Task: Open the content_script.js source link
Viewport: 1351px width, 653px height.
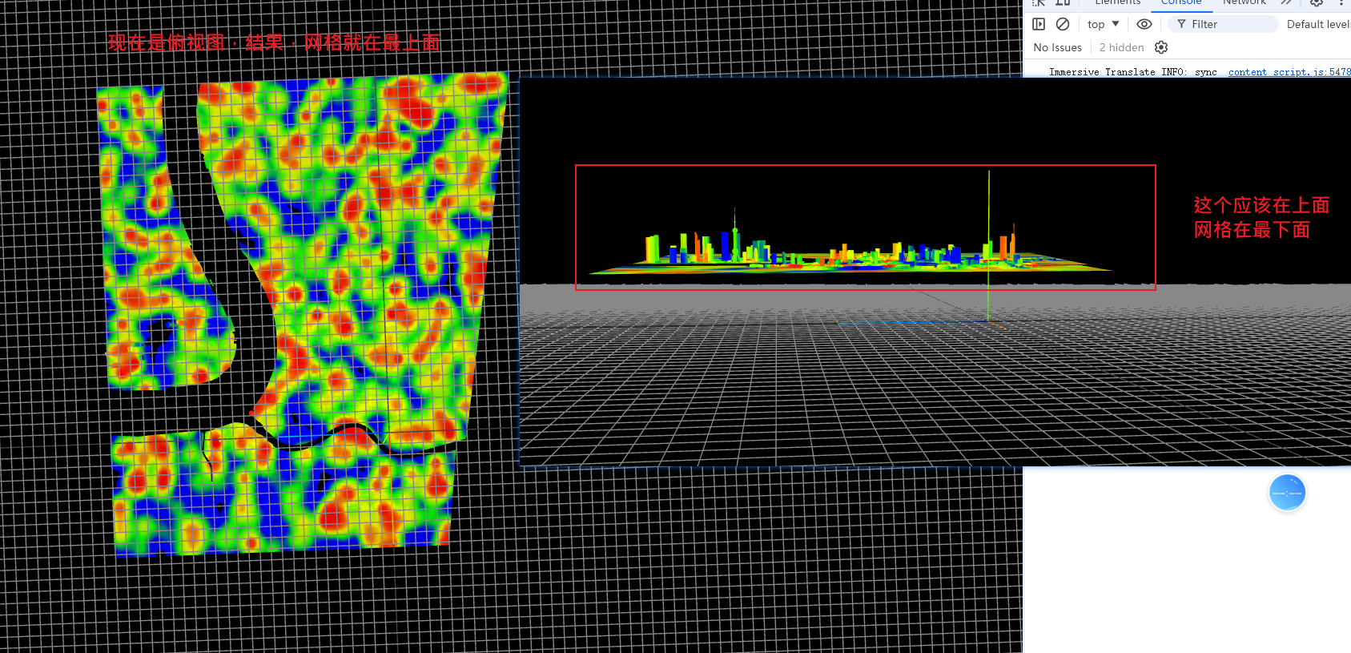Action: pyautogui.click(x=1289, y=71)
